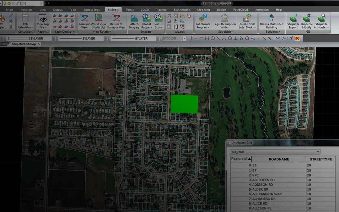
Task: Sort by the ROADNAME column header
Action: (279, 159)
